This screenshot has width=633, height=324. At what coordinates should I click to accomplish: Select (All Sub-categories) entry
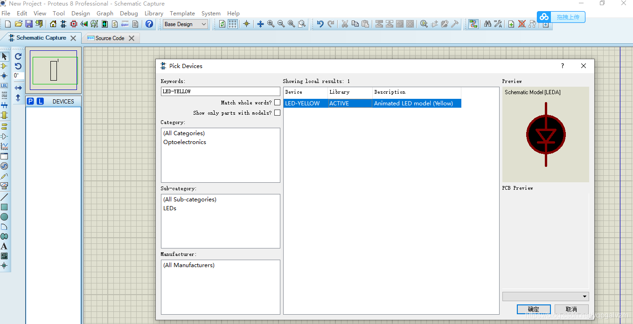tap(190, 200)
